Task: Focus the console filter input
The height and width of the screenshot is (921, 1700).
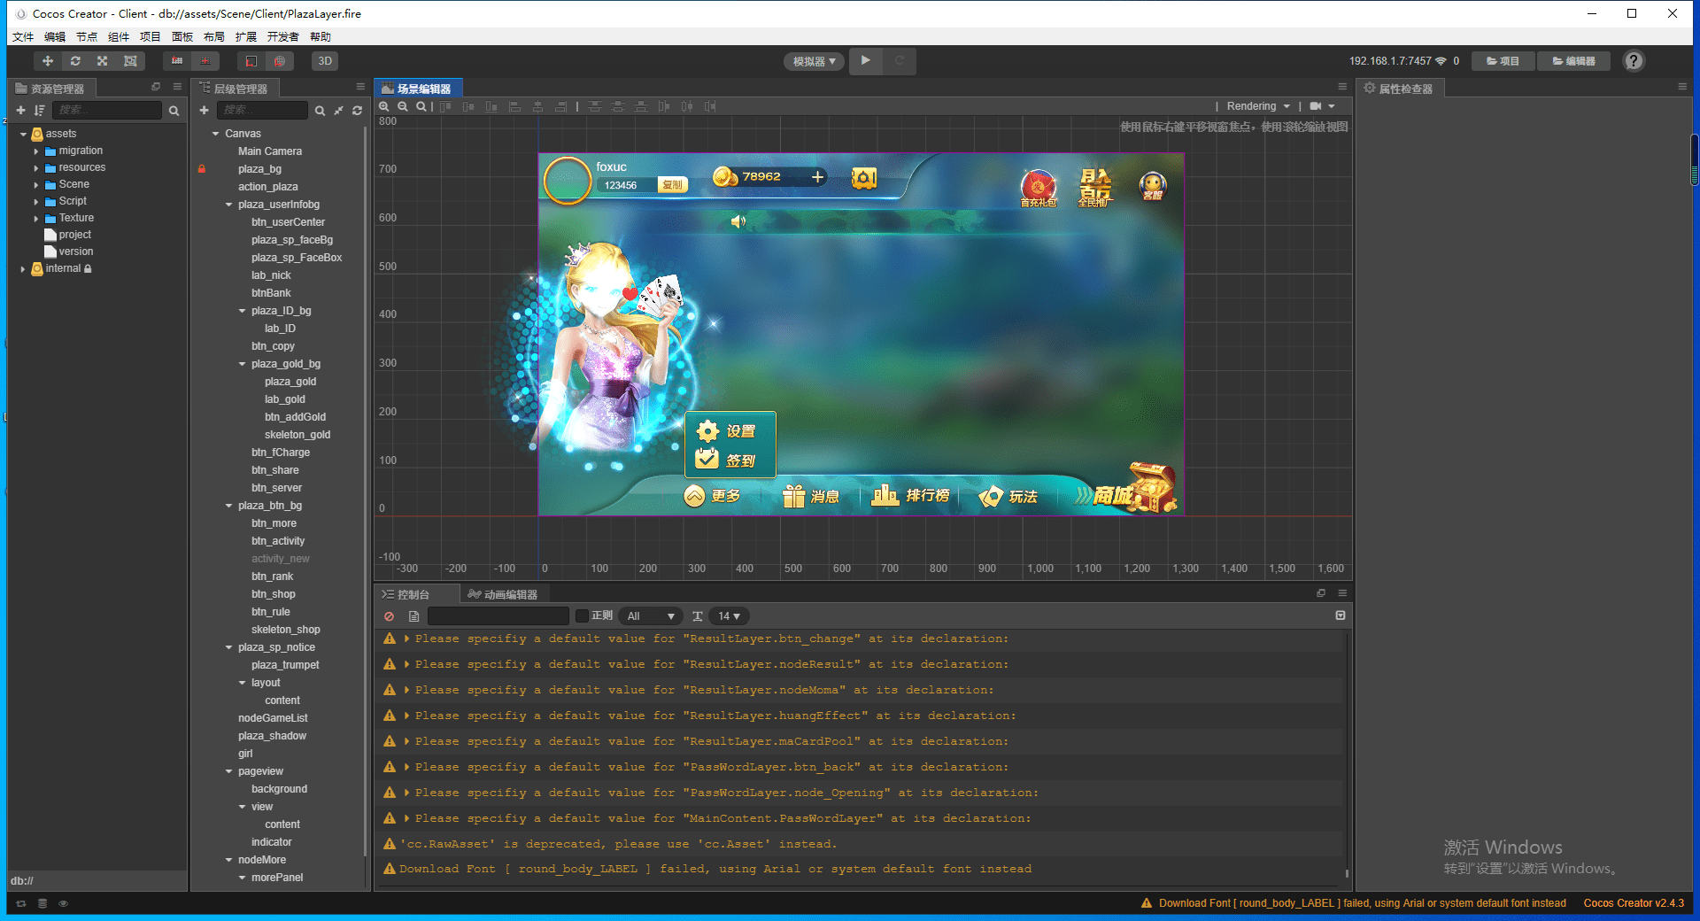Action: click(x=498, y=616)
